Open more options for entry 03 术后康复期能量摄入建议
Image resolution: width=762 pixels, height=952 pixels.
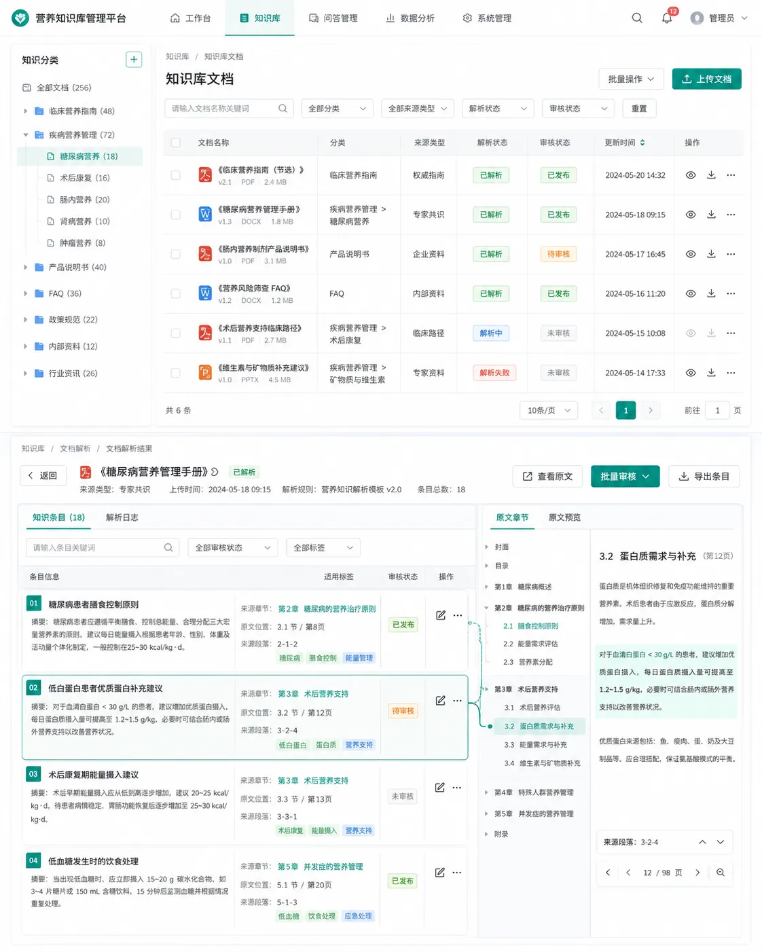pyautogui.click(x=457, y=788)
